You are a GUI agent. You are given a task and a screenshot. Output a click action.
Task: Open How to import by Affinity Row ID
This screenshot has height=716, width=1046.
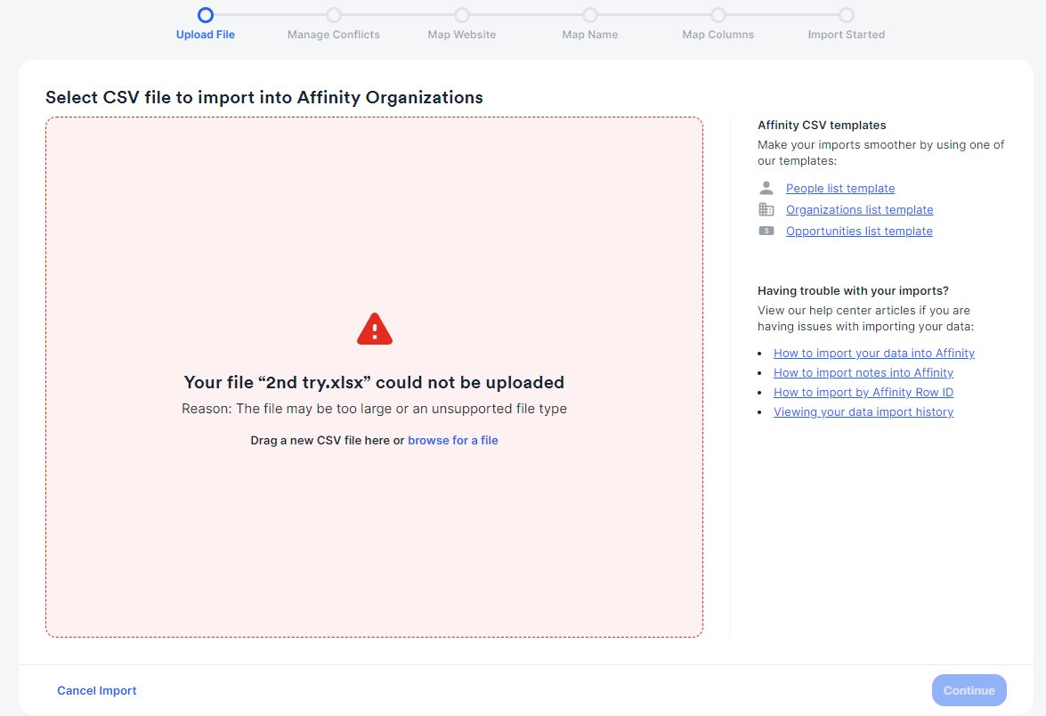click(864, 393)
